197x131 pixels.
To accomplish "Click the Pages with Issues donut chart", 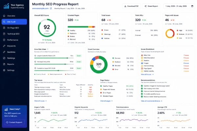I will pos(170,33).
